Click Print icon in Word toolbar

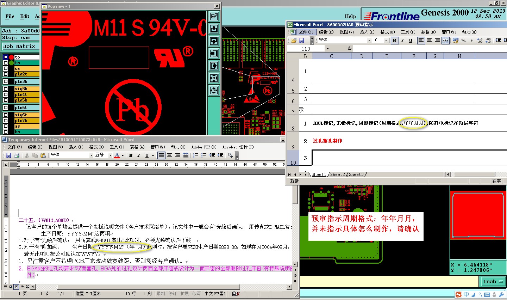17,155
